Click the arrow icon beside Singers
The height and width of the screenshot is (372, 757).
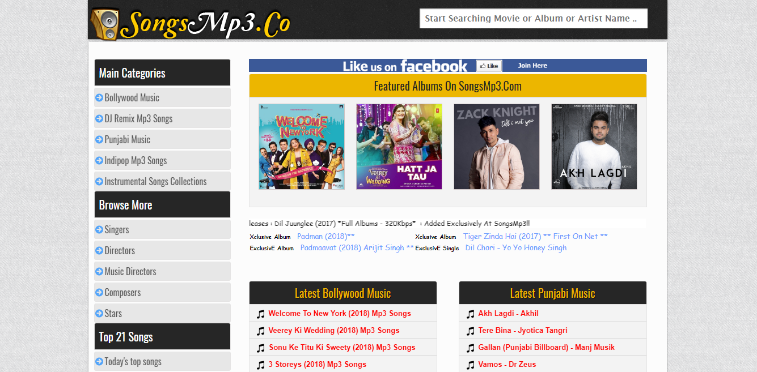point(99,229)
